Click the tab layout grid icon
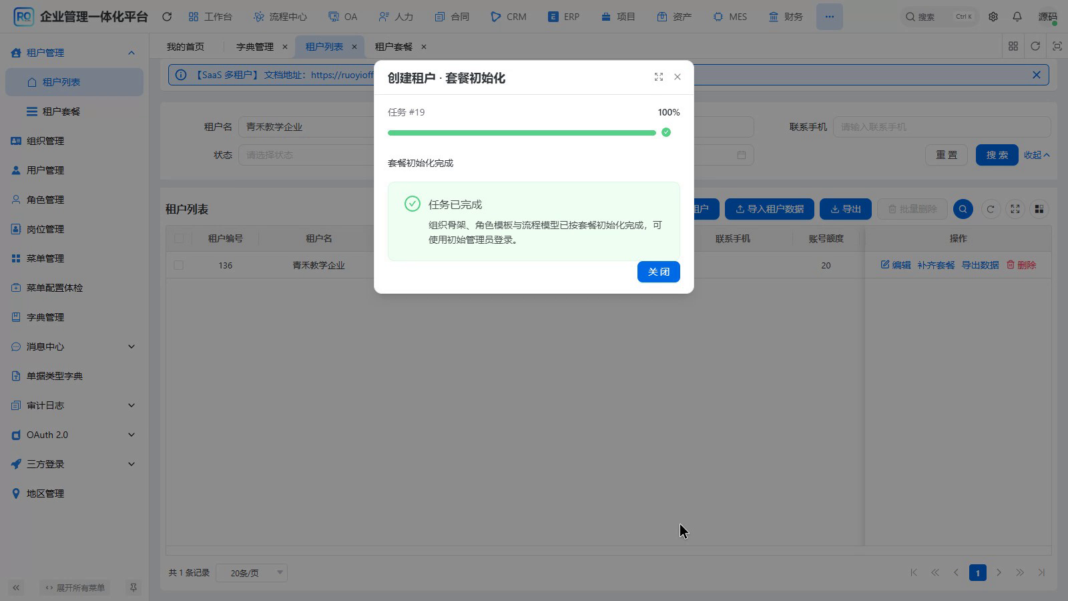 tap(1013, 46)
